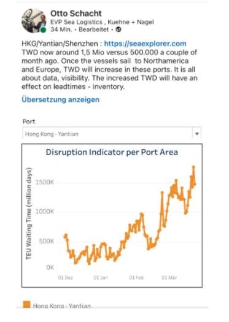Open the Otto Schacht name link
The height and width of the screenshot is (322, 229).
click(76, 13)
